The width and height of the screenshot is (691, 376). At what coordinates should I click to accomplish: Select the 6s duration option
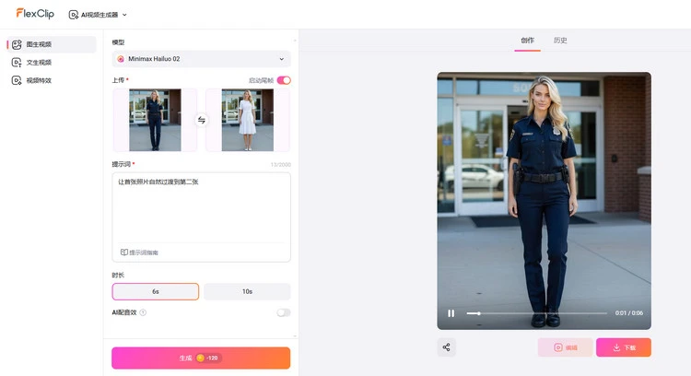coord(155,291)
